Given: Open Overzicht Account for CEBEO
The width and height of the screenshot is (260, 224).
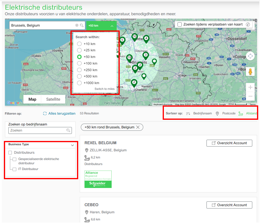Looking at the screenshot, I should point(229,205).
